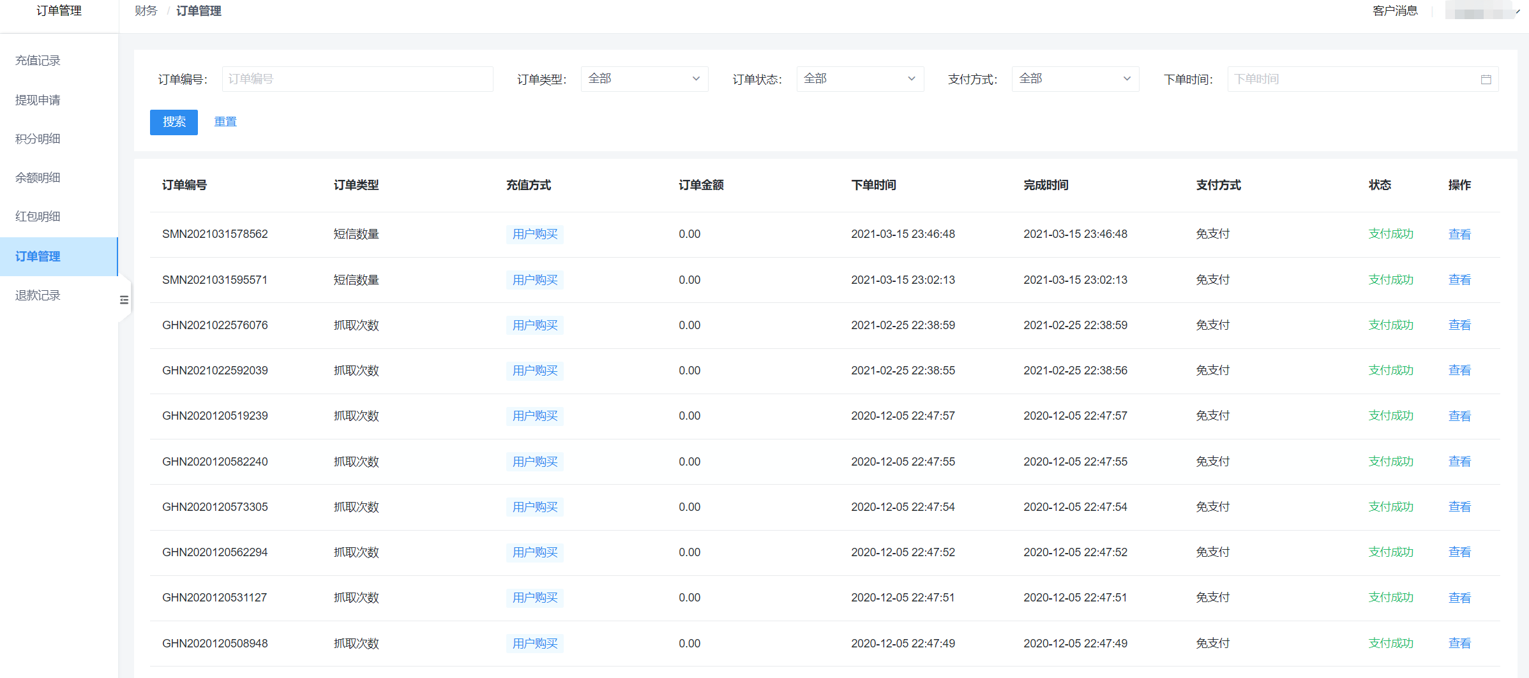Screen dimensions: 1529x678
Task: Open the user account dropdown arrow
Action: point(1518,11)
